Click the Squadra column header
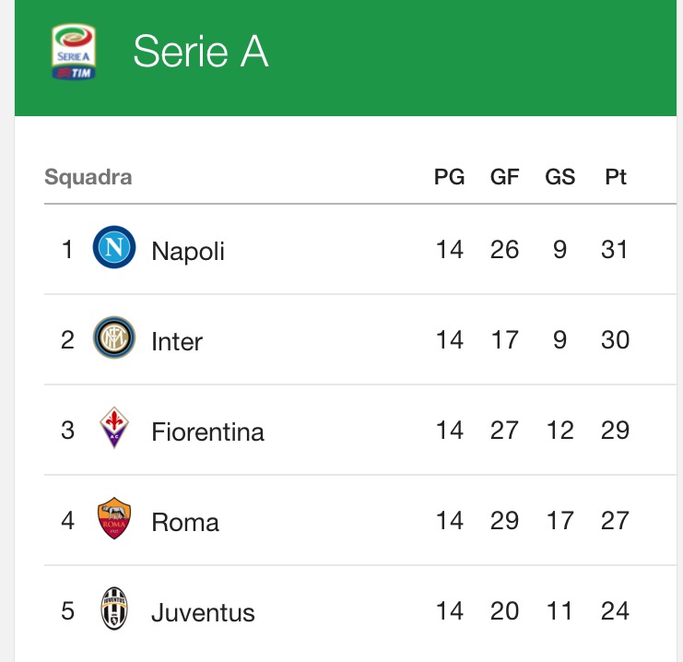The height and width of the screenshot is (662, 683). [88, 177]
